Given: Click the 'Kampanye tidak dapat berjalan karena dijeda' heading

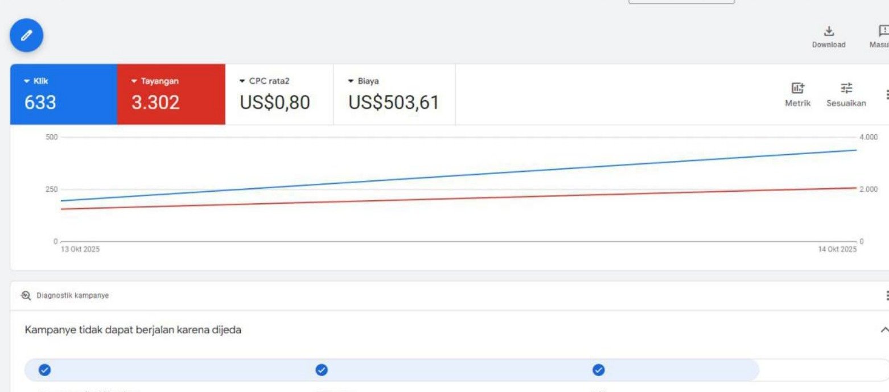Looking at the screenshot, I should click(x=133, y=330).
